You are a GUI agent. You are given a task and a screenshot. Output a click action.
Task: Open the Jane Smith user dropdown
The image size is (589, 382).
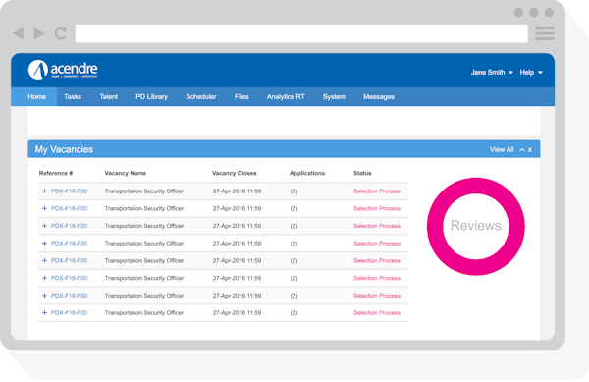492,72
